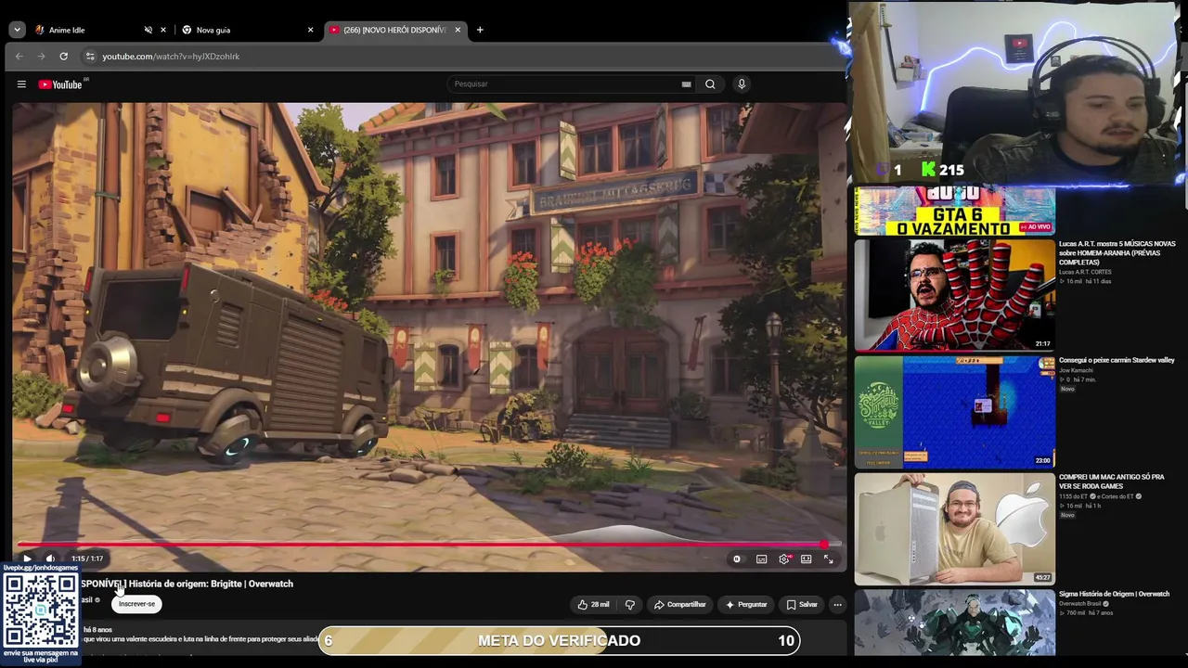
Task: Open the Stardew Valley video thumbnail
Action: 954,412
